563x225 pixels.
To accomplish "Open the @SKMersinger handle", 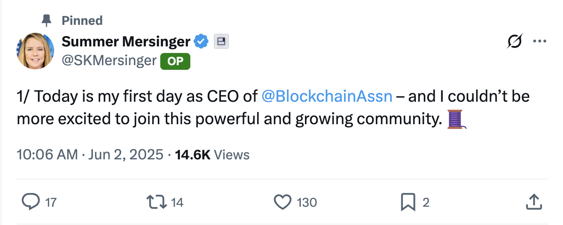I will [109, 60].
